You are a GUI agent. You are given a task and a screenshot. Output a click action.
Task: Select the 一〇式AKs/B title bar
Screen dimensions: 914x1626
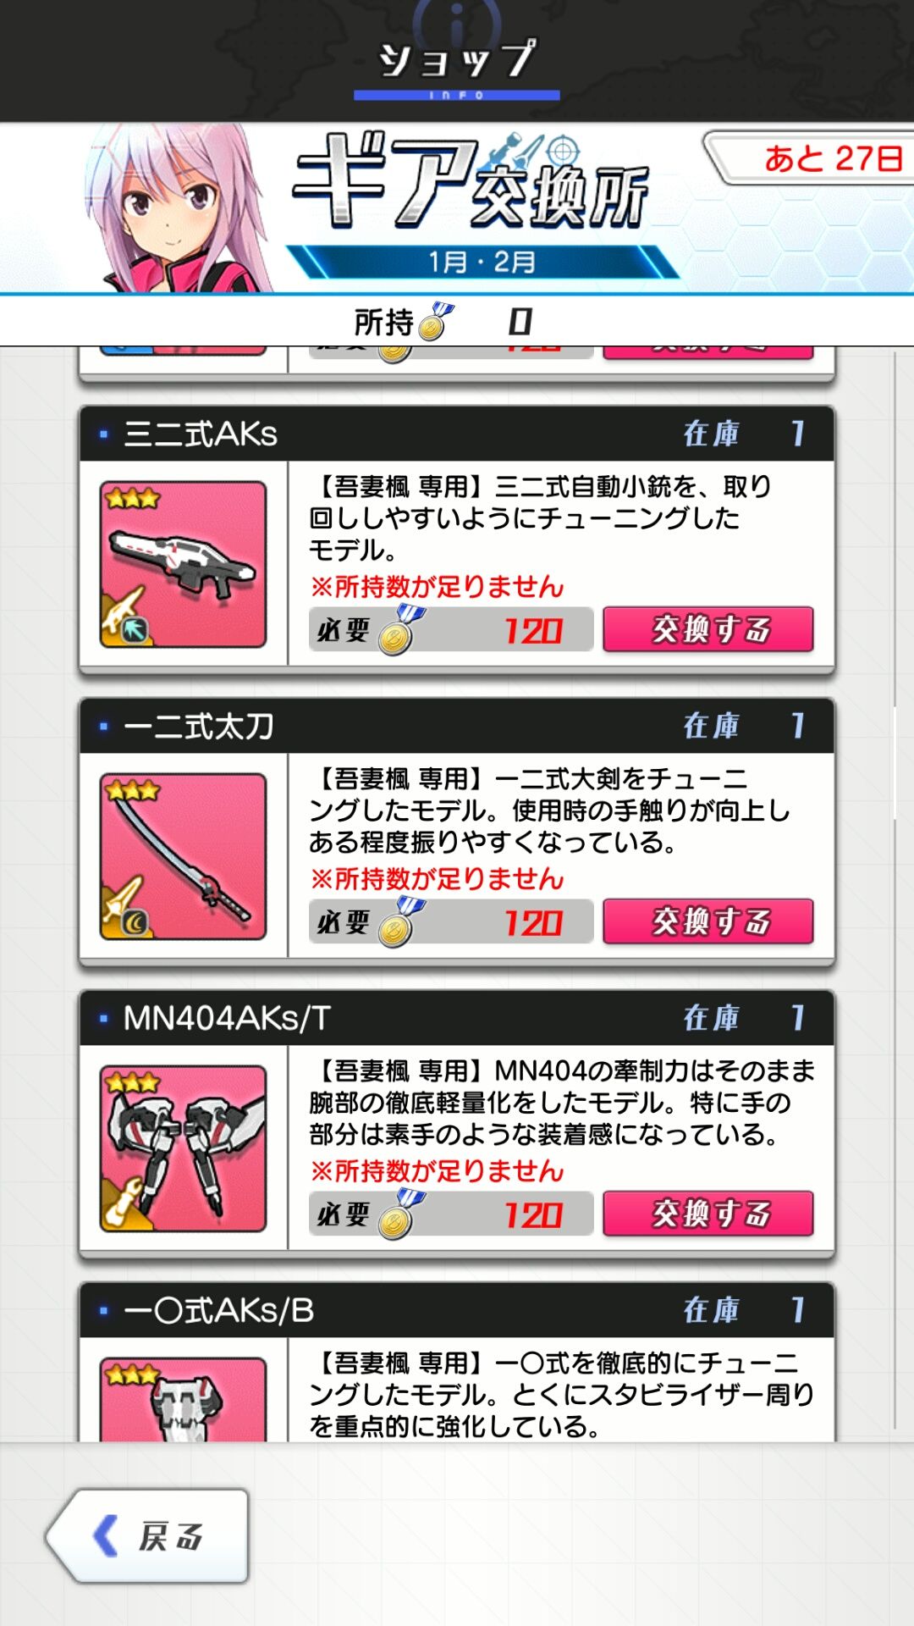click(457, 1310)
